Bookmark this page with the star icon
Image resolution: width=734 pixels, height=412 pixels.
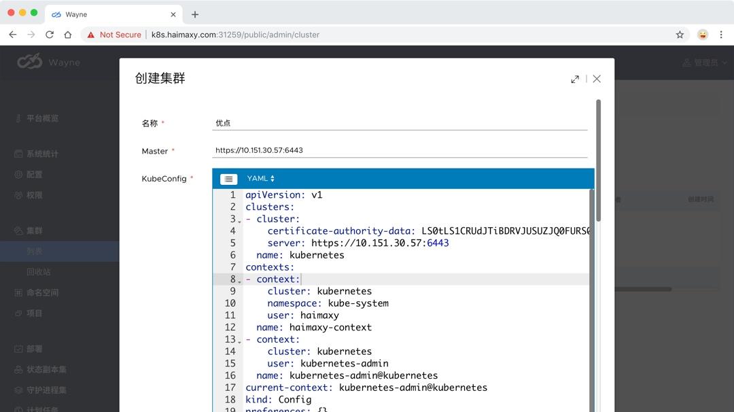[680, 35]
